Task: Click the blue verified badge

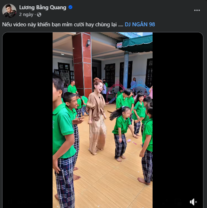Action: point(71,7)
